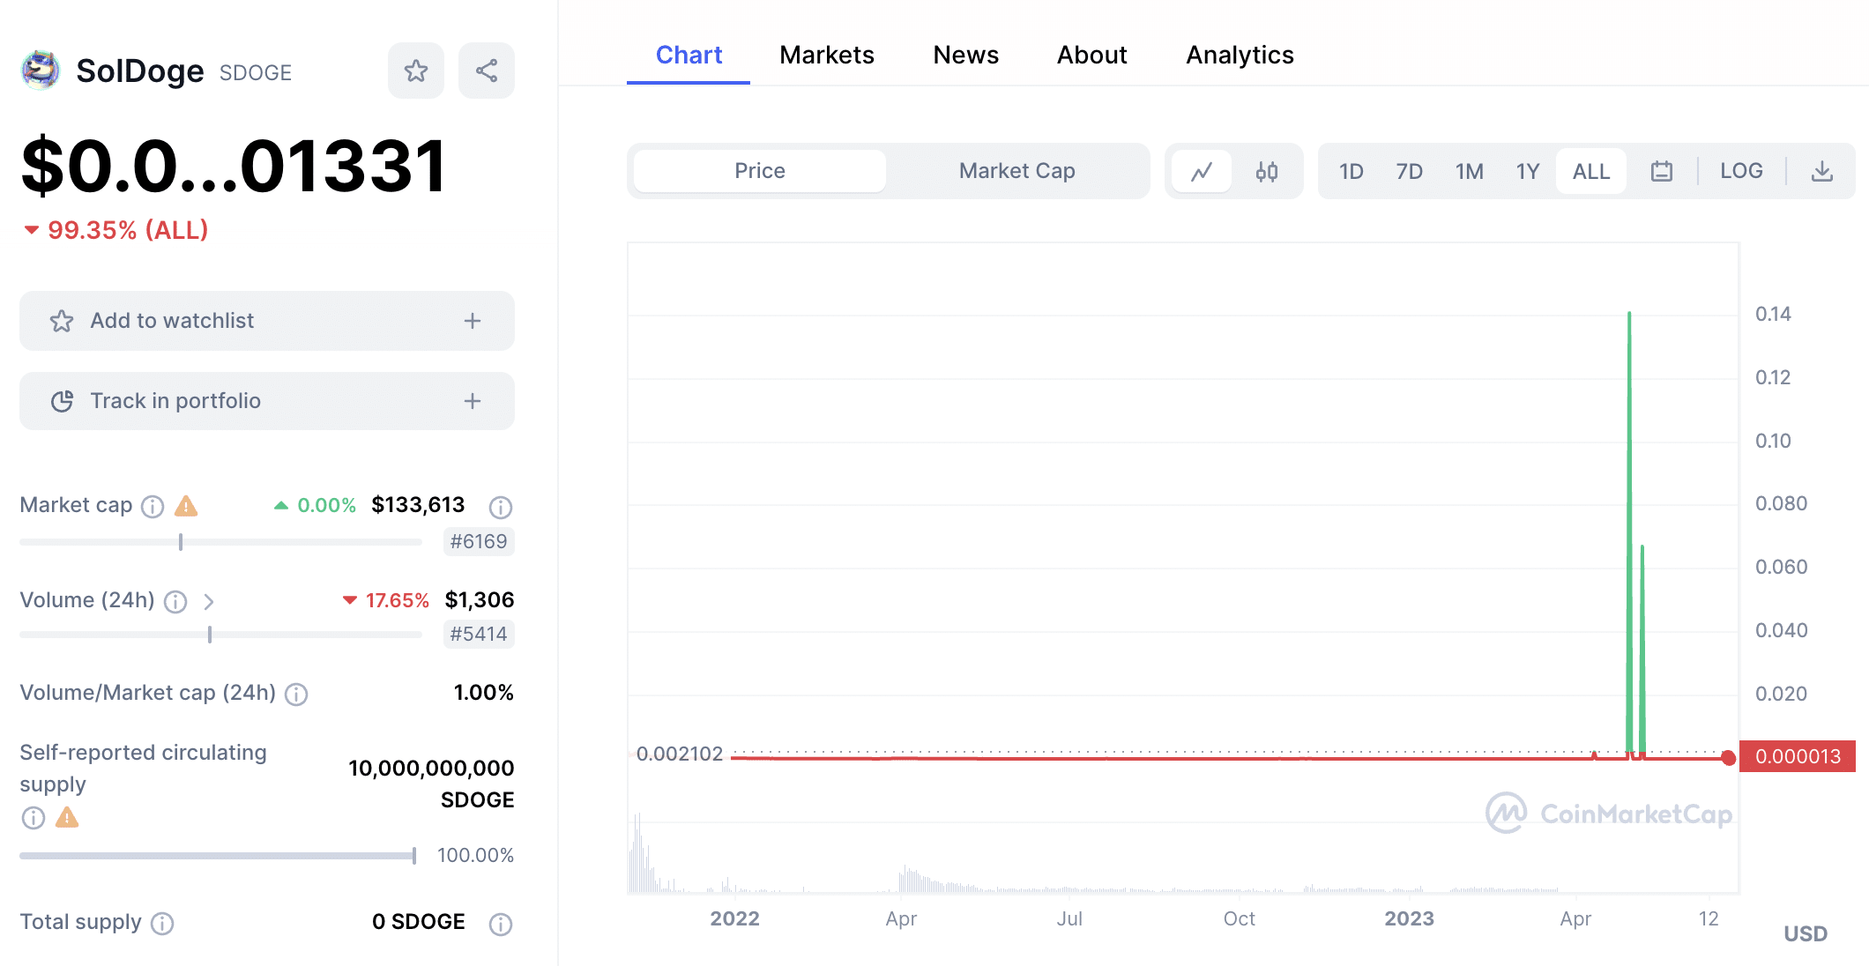Select the Price toggle
1869x966 pixels.
(x=760, y=171)
